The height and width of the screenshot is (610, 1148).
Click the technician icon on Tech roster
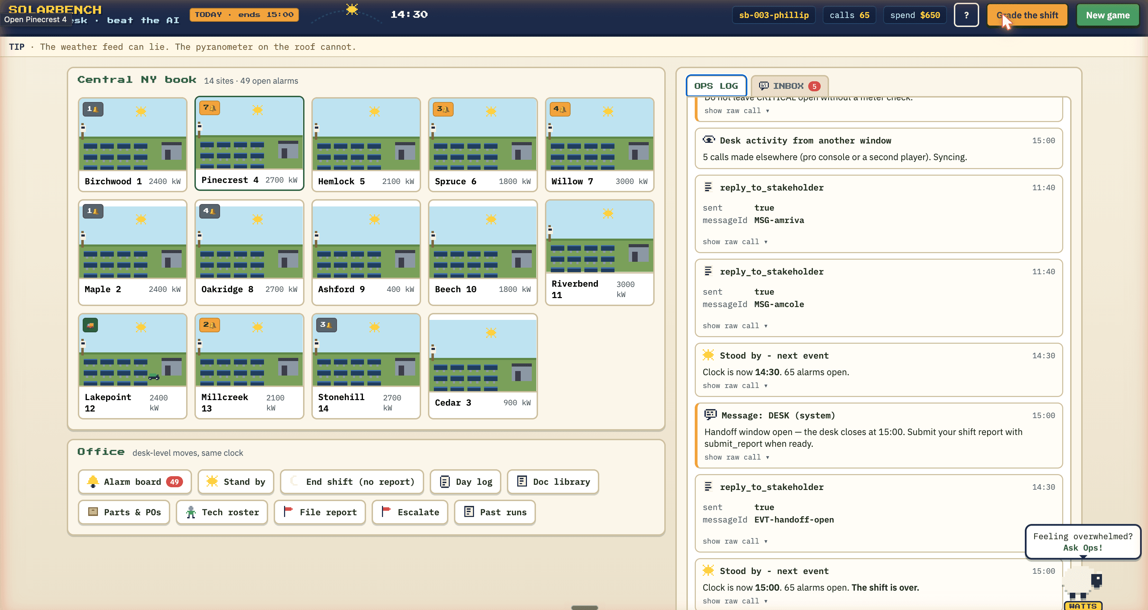[191, 512]
